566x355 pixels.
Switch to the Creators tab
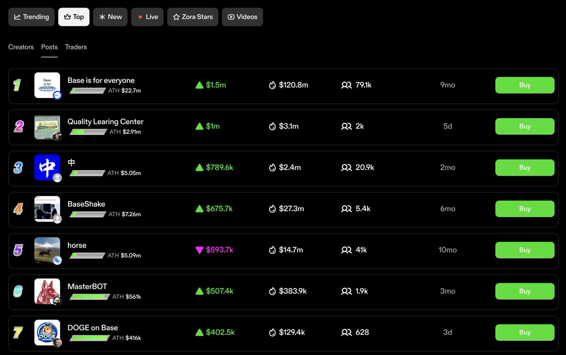click(20, 47)
